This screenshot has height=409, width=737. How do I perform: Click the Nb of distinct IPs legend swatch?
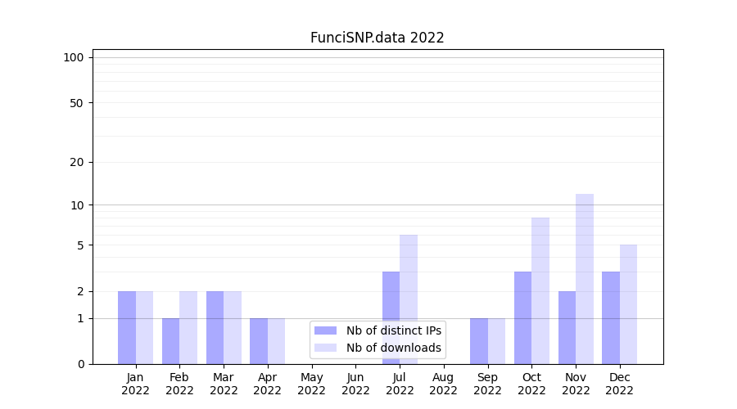click(325, 330)
